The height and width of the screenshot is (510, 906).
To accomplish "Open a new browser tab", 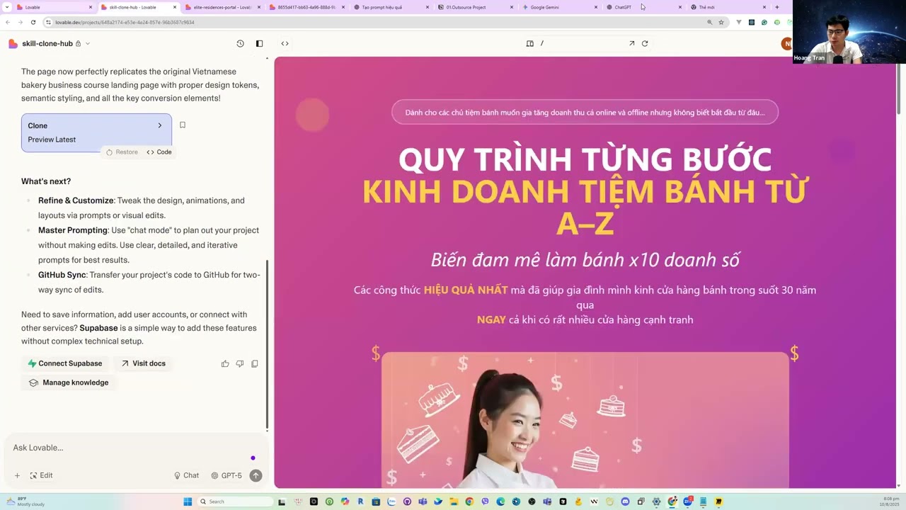I will pyautogui.click(x=777, y=7).
